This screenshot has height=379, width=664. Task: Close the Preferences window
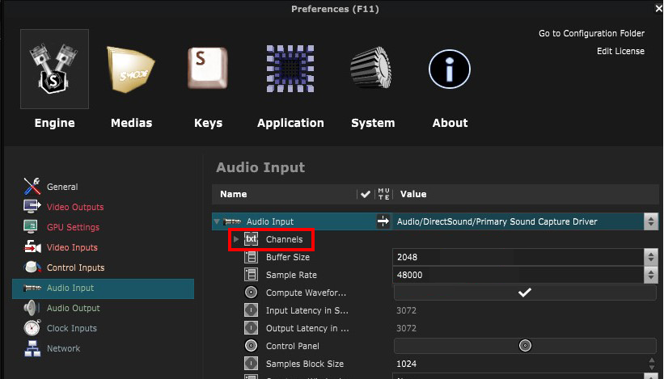(659, 8)
